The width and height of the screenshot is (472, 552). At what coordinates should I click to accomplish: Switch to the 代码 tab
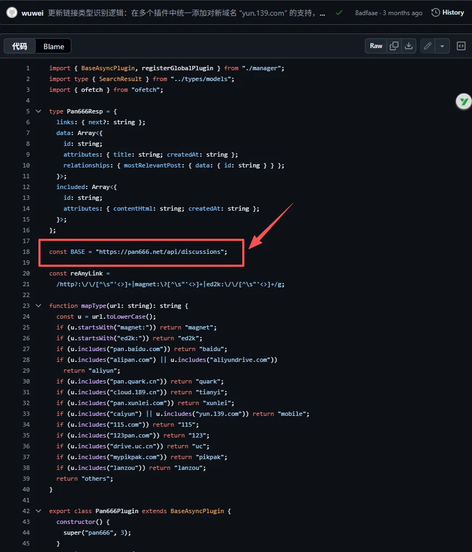20,46
